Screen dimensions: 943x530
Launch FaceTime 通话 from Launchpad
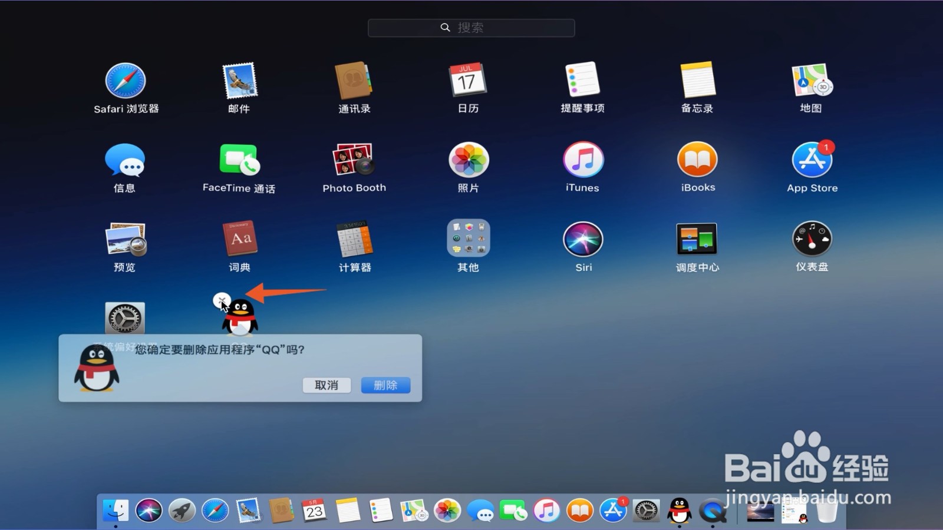239,160
